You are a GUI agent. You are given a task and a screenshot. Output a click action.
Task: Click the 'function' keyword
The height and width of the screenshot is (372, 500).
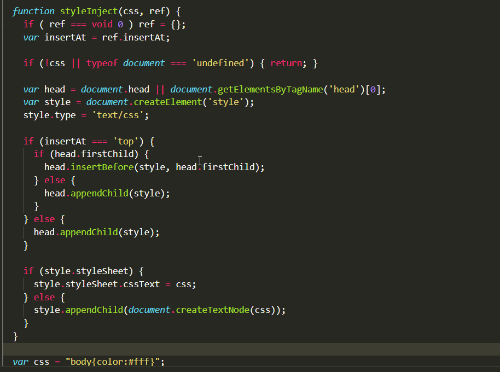pos(33,11)
